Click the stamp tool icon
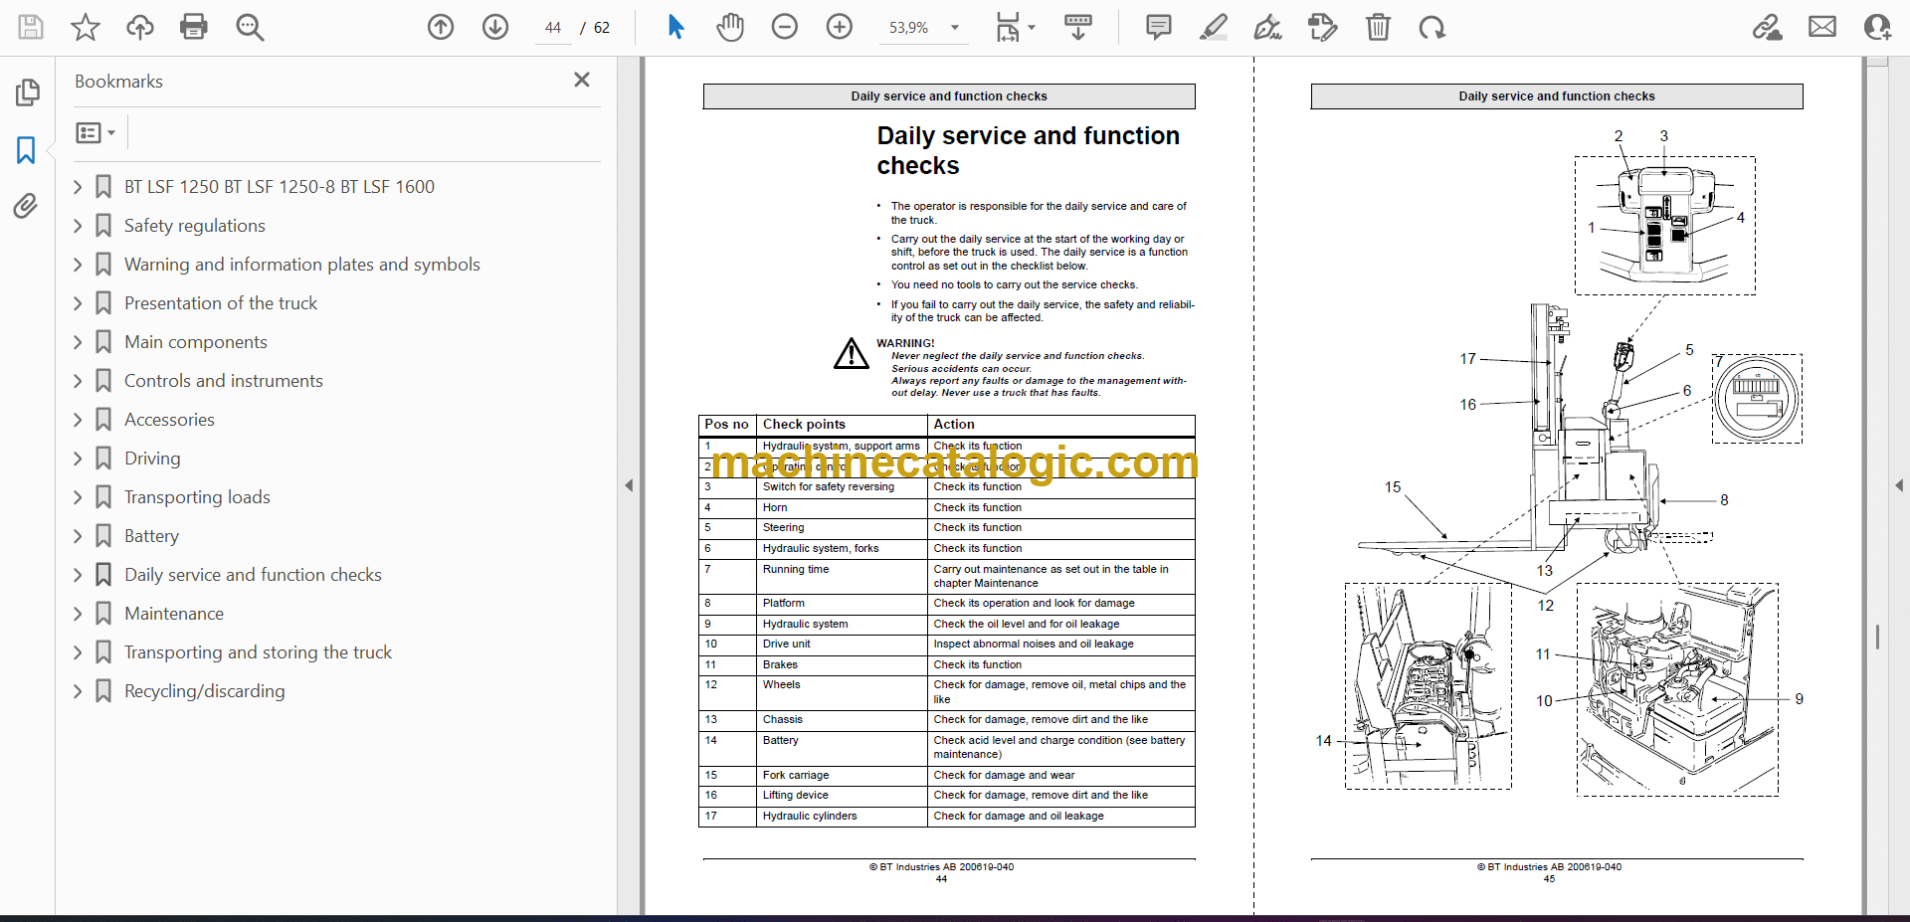Viewport: 1910px width, 922px height. coord(1323,27)
